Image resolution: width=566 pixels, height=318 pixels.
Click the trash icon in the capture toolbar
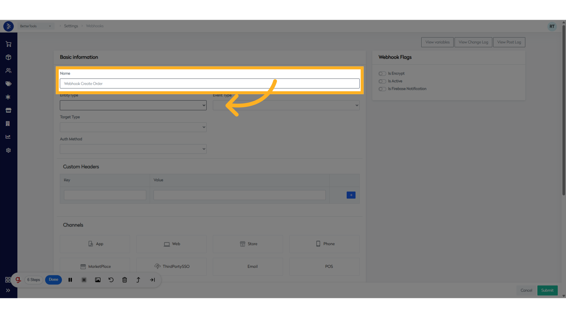click(124, 280)
